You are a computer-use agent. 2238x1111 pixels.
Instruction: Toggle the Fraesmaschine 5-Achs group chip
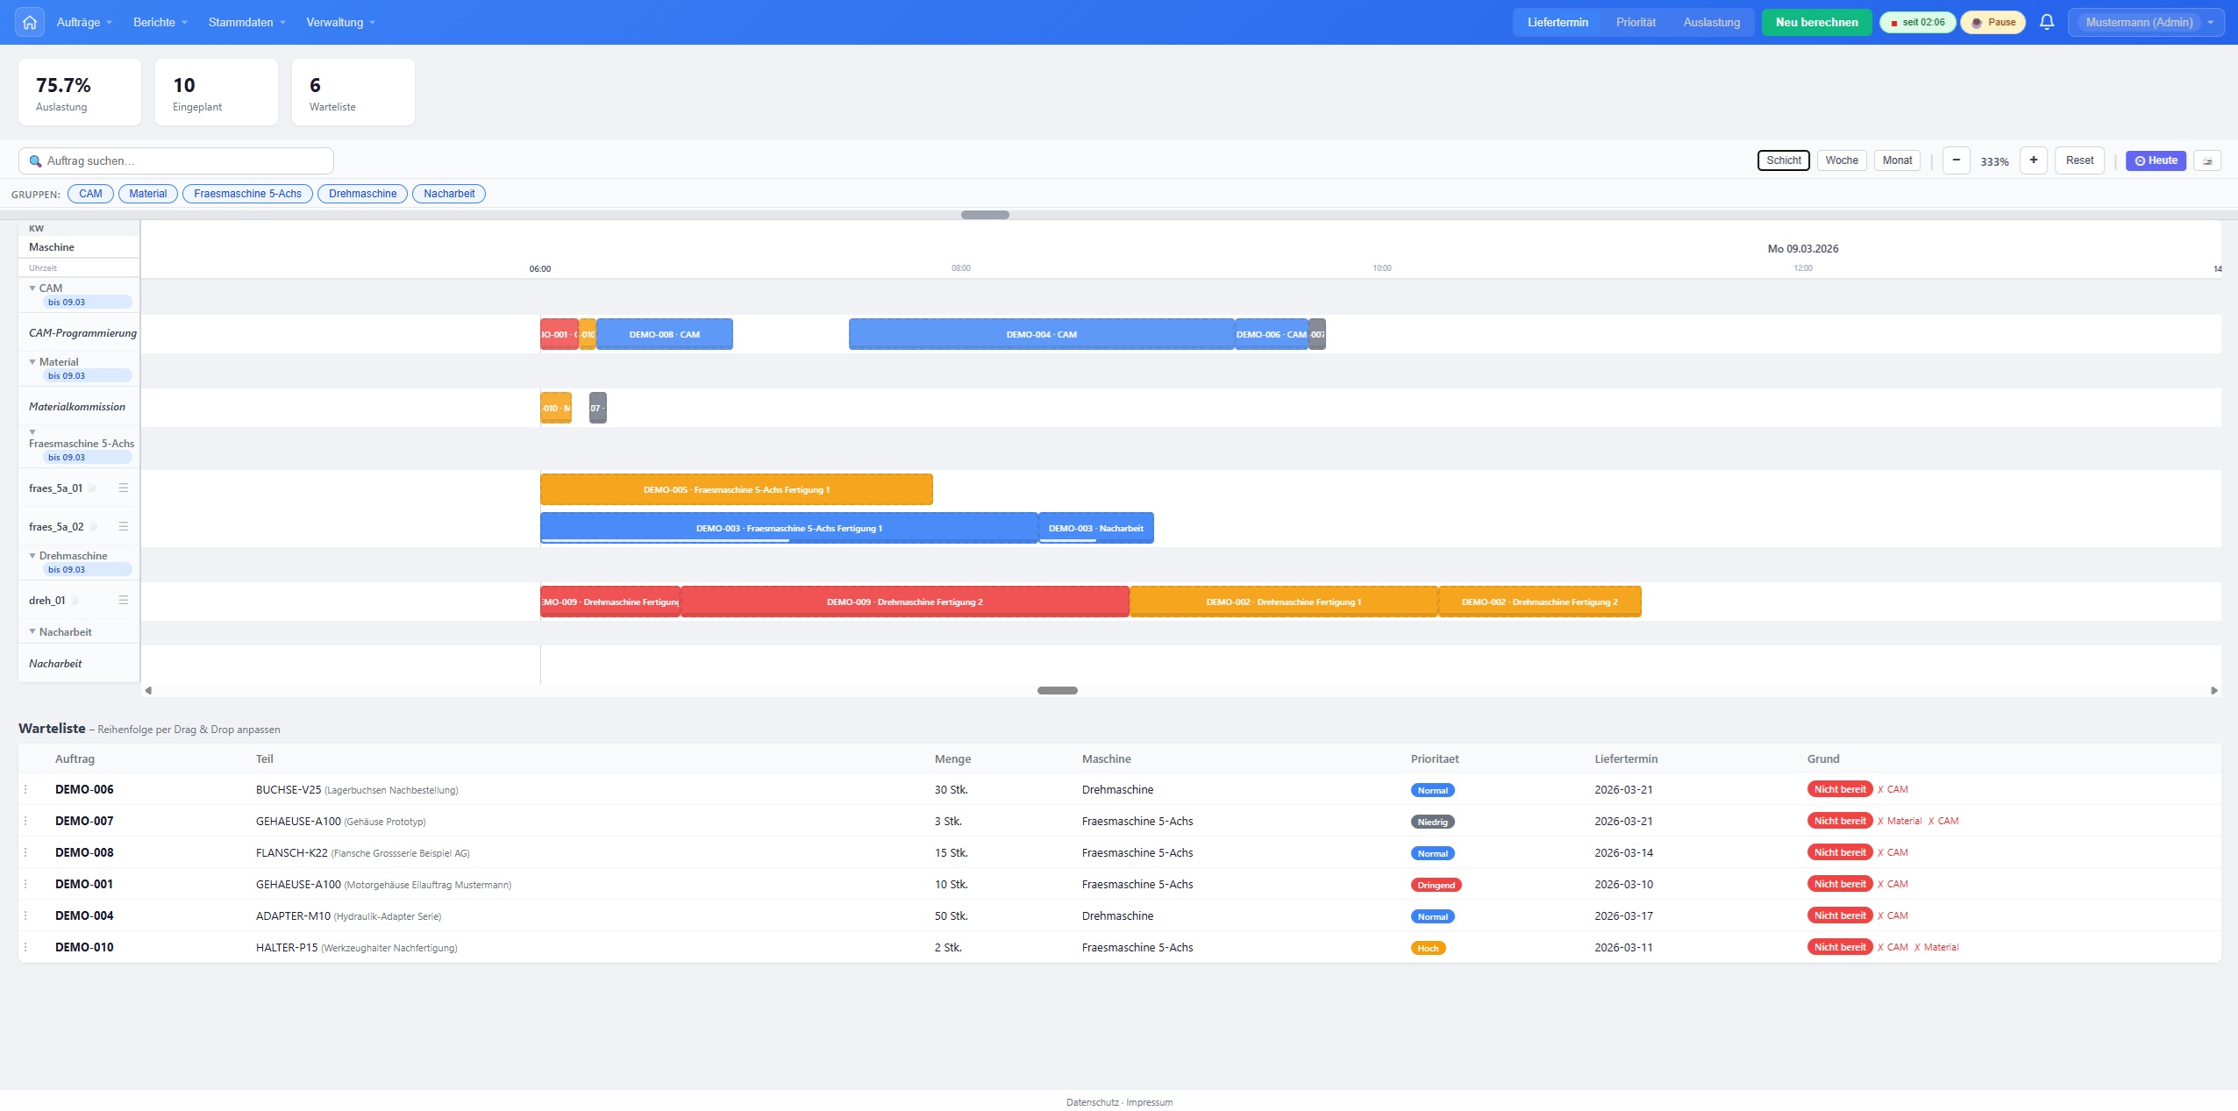point(247,194)
